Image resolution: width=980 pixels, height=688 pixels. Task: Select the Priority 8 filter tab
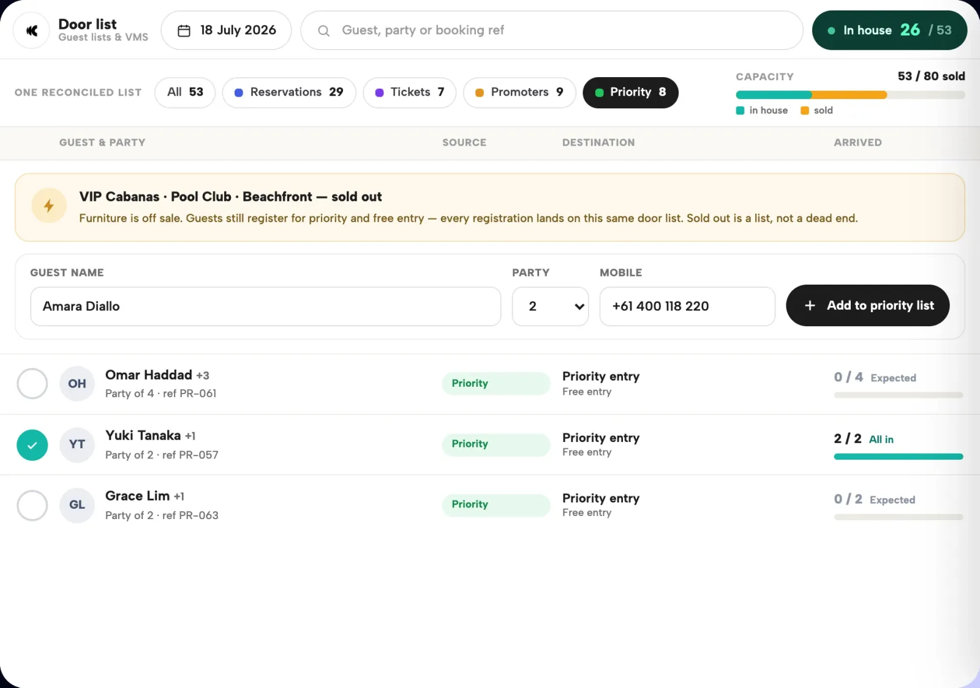click(x=630, y=92)
